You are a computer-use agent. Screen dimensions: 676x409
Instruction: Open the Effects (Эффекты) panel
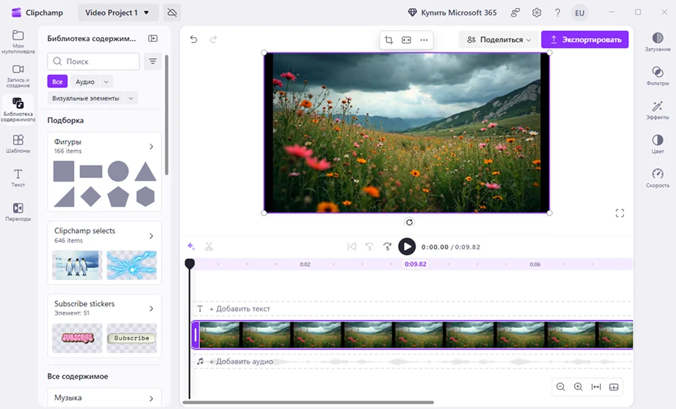pos(657,110)
